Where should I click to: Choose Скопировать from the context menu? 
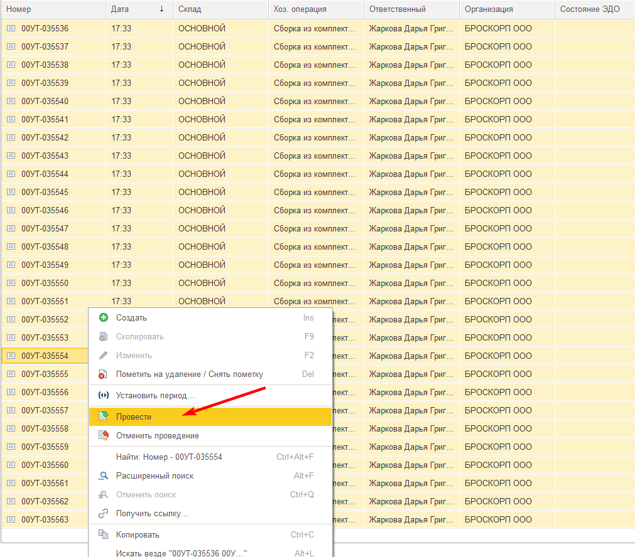[x=139, y=337]
